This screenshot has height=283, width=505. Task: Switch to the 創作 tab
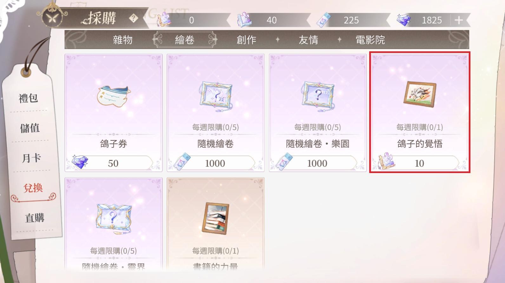pyautogui.click(x=246, y=40)
